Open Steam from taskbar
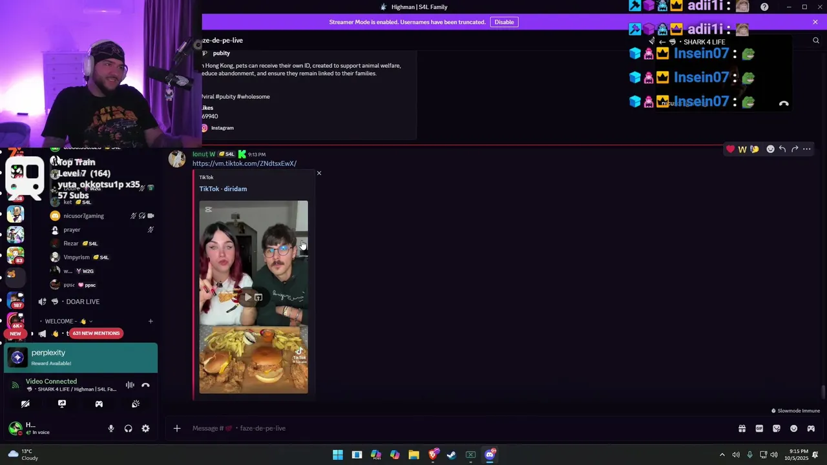 point(452,455)
